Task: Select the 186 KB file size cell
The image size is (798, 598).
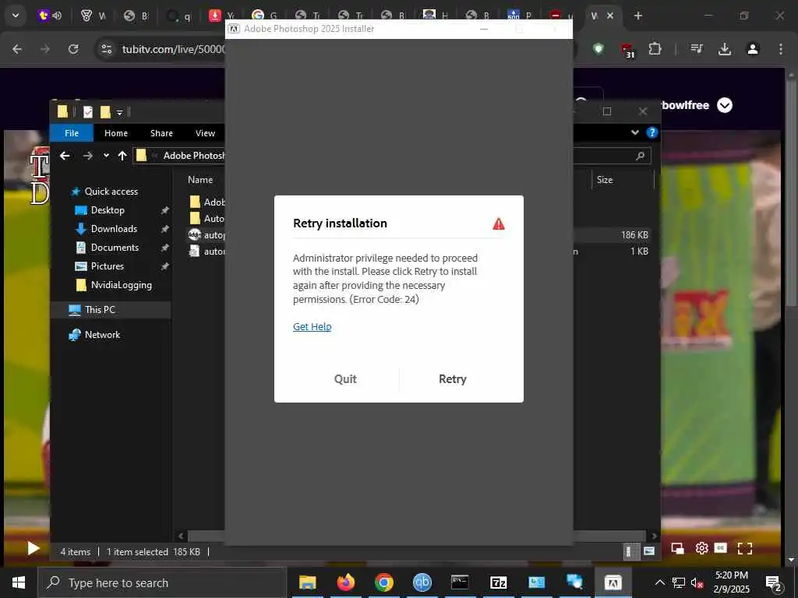Action: click(634, 235)
